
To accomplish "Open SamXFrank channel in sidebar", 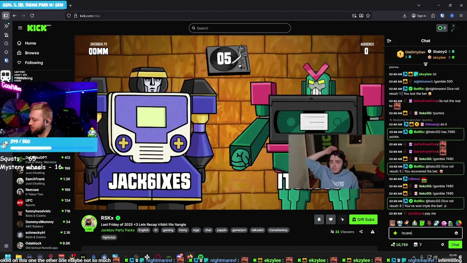I will 44,181.
